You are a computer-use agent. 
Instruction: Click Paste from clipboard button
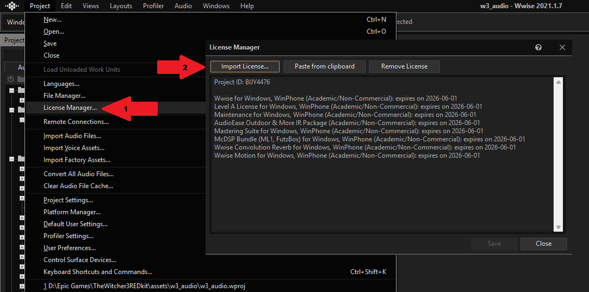click(325, 66)
